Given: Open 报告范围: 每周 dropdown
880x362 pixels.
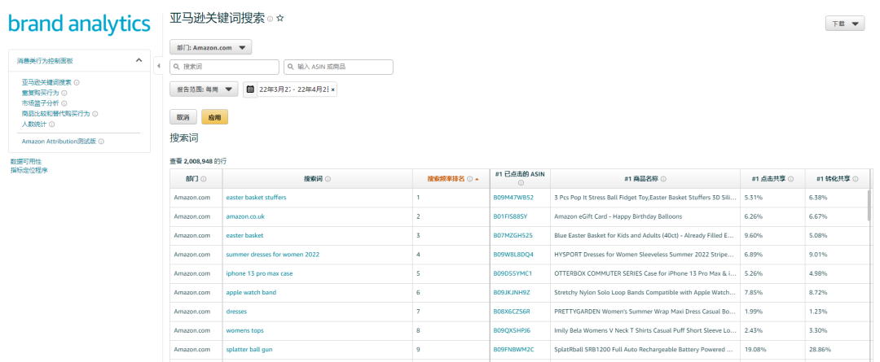Looking at the screenshot, I should click(204, 89).
